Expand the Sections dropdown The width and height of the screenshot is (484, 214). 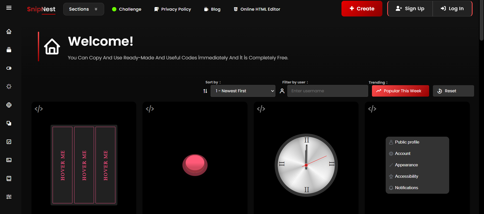coord(83,9)
